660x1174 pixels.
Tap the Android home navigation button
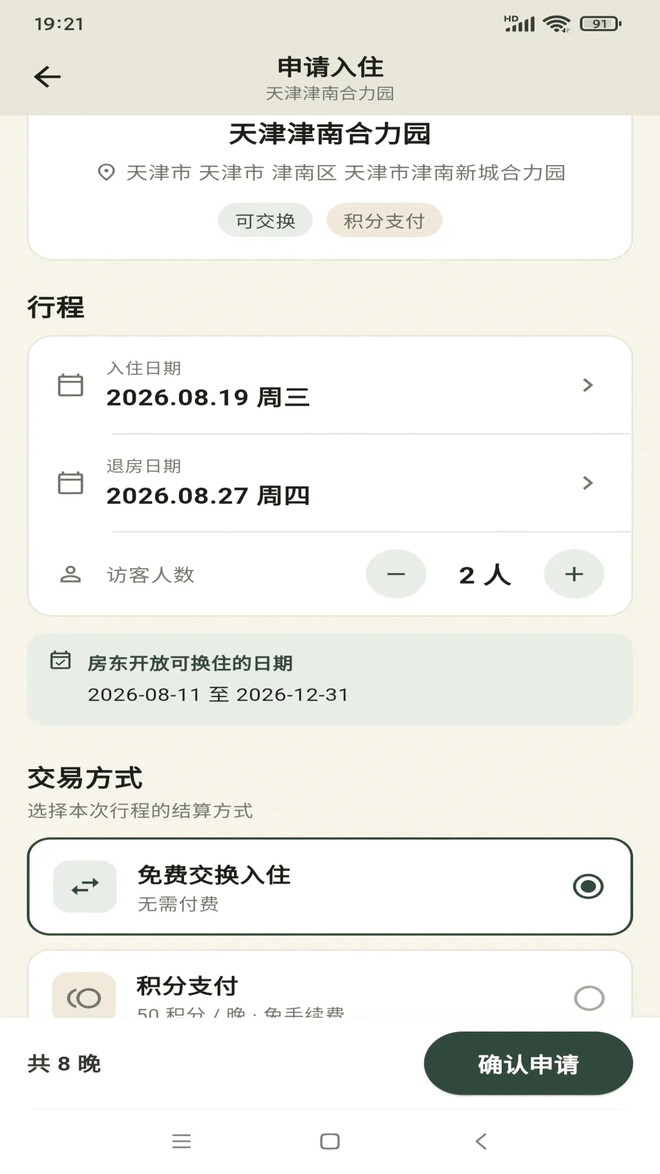(x=330, y=1141)
